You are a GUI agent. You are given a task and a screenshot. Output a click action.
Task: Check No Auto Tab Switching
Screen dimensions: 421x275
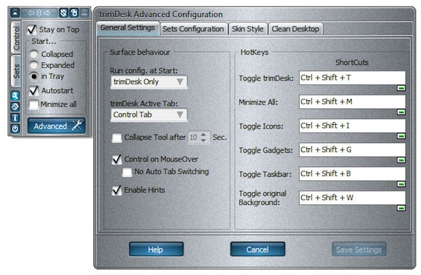(127, 172)
